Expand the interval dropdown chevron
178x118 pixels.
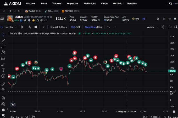click(x=16, y=27)
